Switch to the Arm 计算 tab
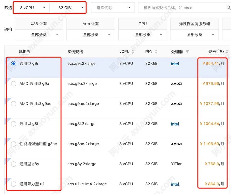 pos(91,24)
